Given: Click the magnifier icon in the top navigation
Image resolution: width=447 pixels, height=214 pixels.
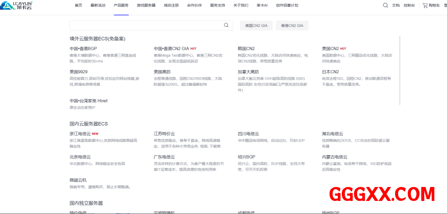Looking at the screenshot, I should 385,5.
